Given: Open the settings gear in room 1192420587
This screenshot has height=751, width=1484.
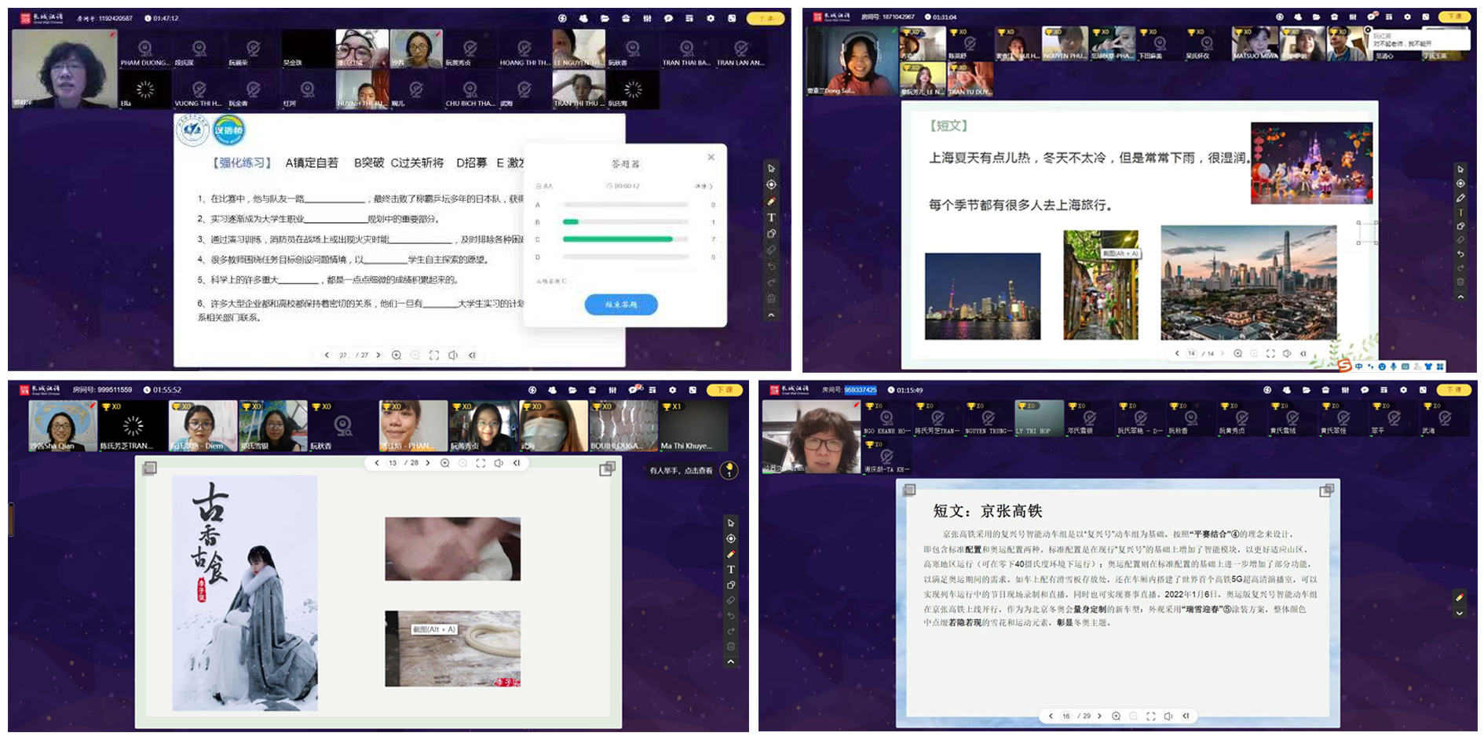Looking at the screenshot, I should point(711,18).
